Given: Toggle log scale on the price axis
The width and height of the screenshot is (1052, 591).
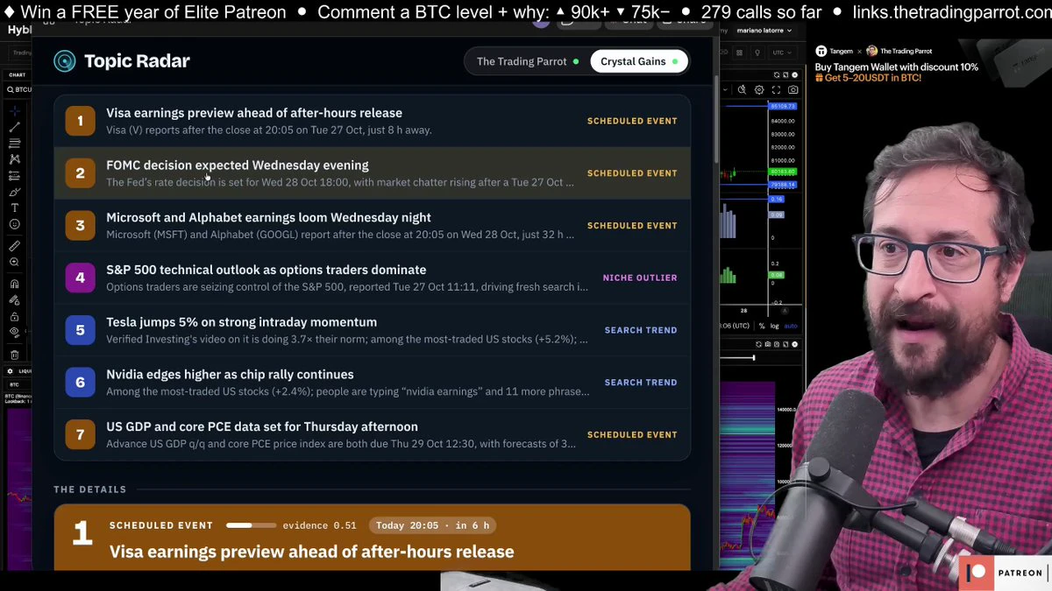Looking at the screenshot, I should [775, 326].
